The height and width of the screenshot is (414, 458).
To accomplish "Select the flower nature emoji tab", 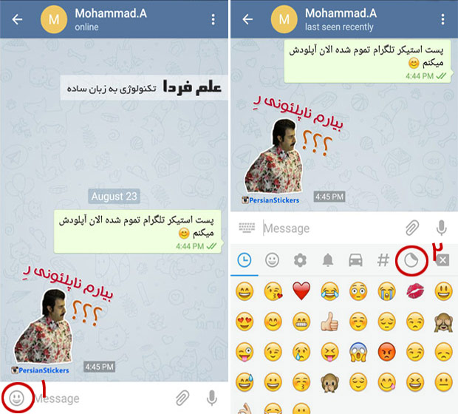I will pyautogui.click(x=300, y=260).
